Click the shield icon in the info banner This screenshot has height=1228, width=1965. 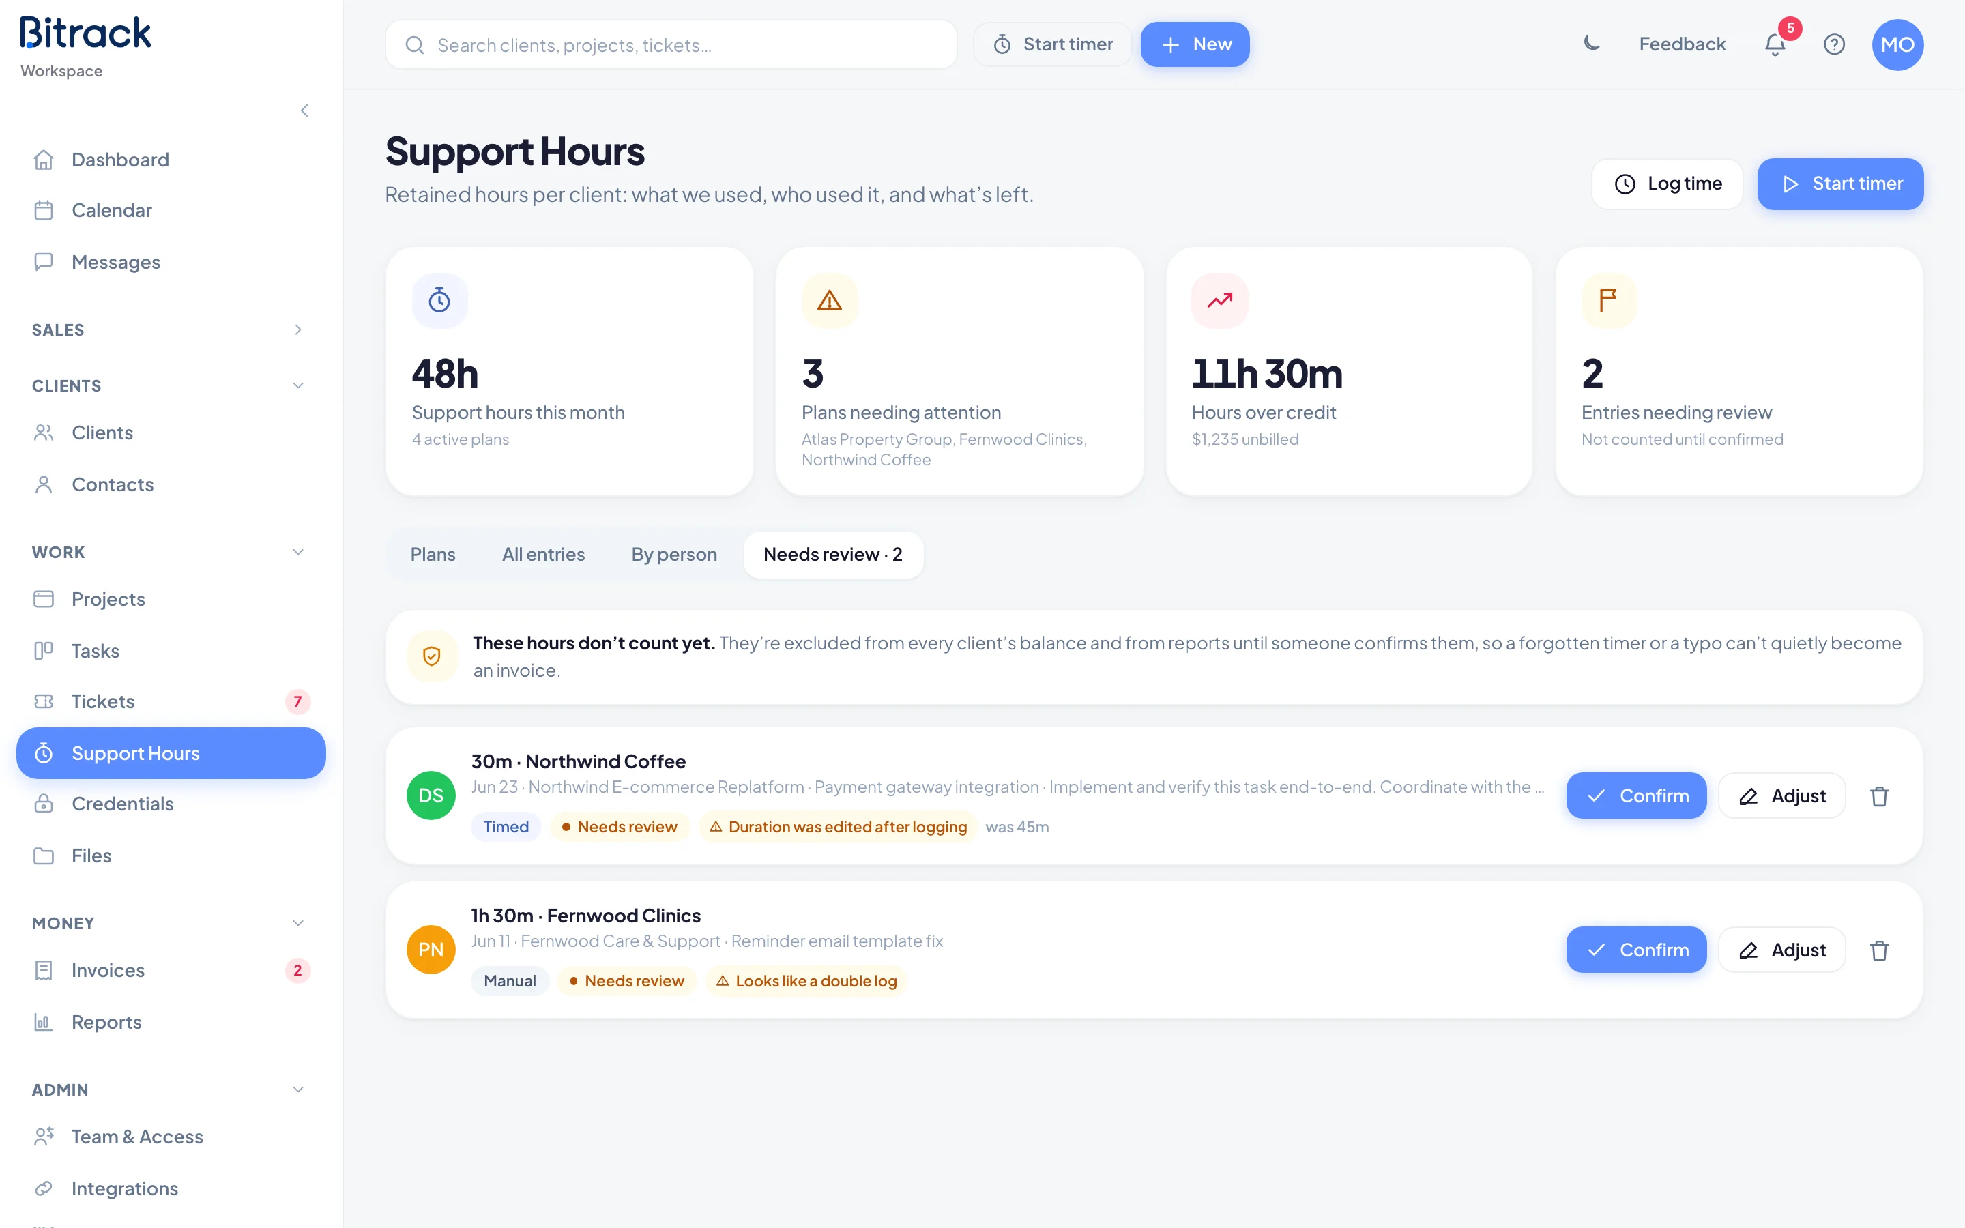point(432,656)
